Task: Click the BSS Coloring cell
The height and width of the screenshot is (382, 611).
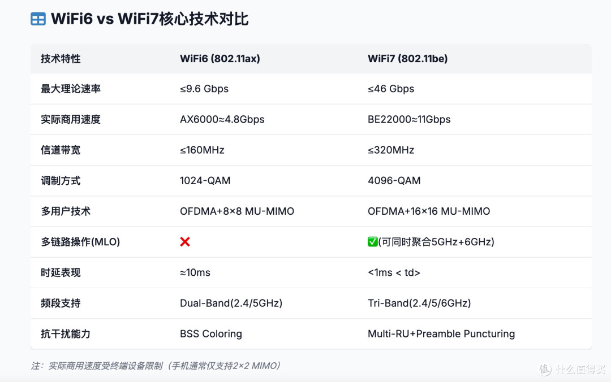Action: pyautogui.click(x=211, y=334)
